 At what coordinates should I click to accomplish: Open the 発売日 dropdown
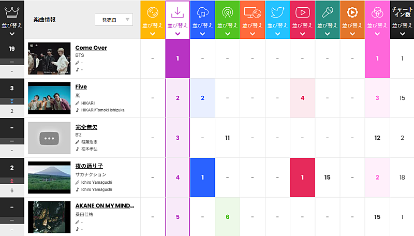(x=114, y=20)
